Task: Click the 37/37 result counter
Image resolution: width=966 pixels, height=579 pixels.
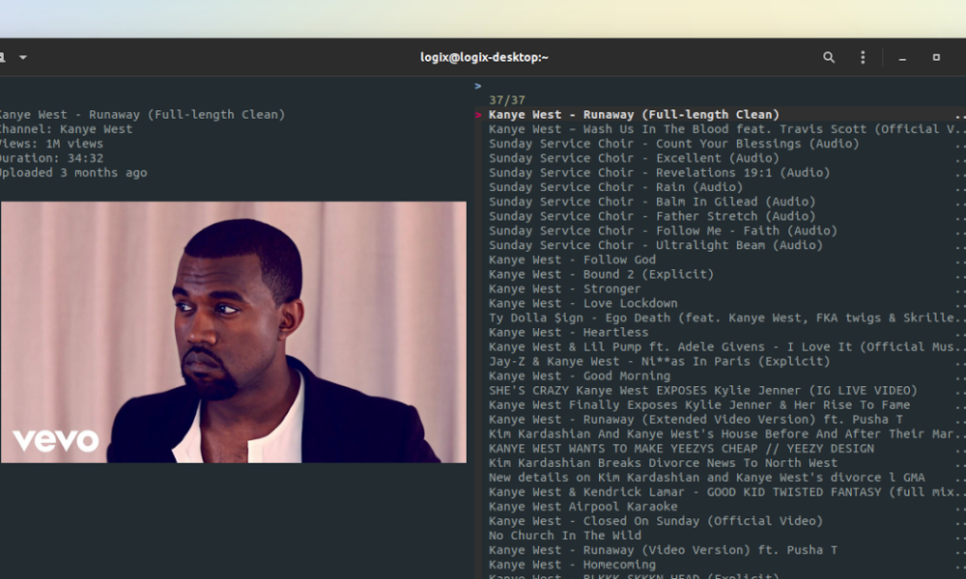Action: click(507, 99)
